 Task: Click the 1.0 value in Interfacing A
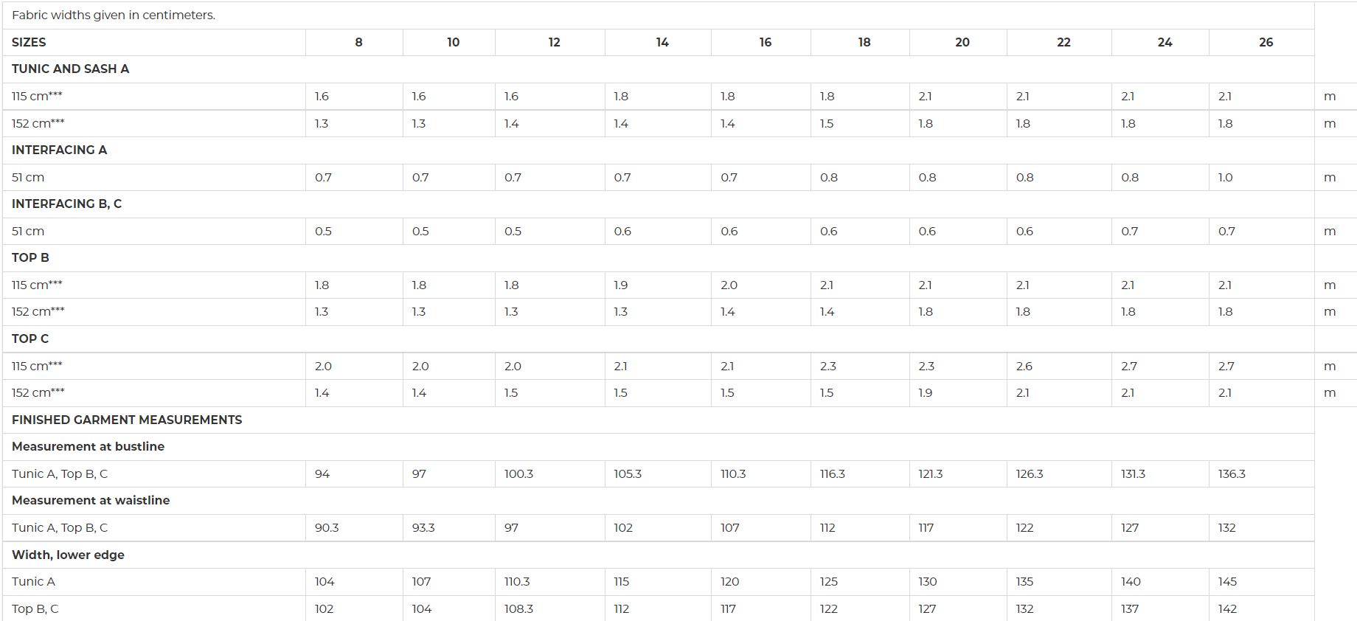pos(1225,178)
